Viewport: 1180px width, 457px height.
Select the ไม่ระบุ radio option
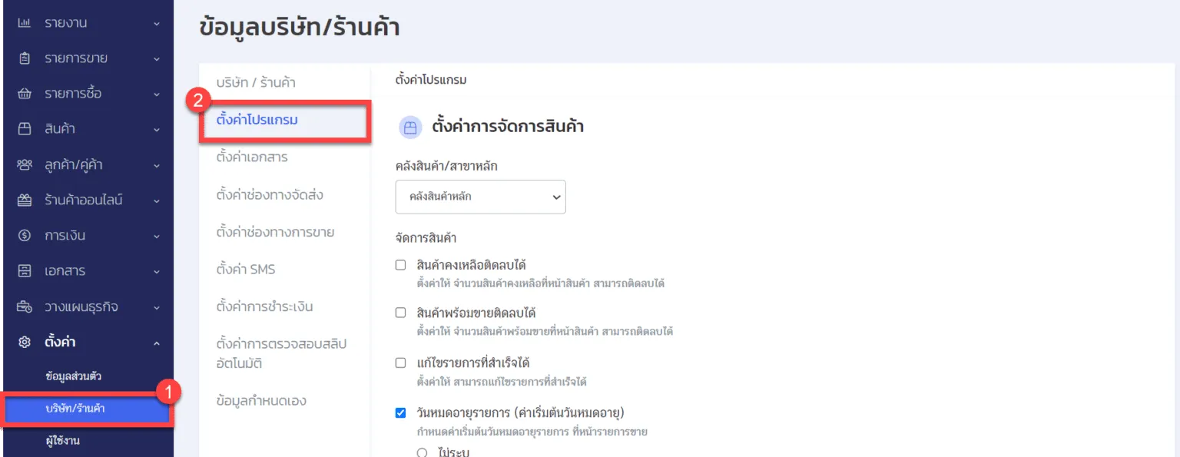[x=422, y=452]
